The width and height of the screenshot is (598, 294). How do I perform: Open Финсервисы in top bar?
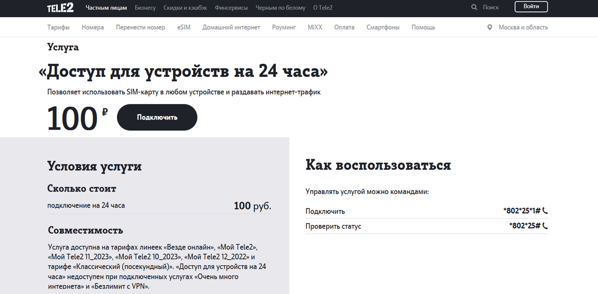[x=231, y=8]
